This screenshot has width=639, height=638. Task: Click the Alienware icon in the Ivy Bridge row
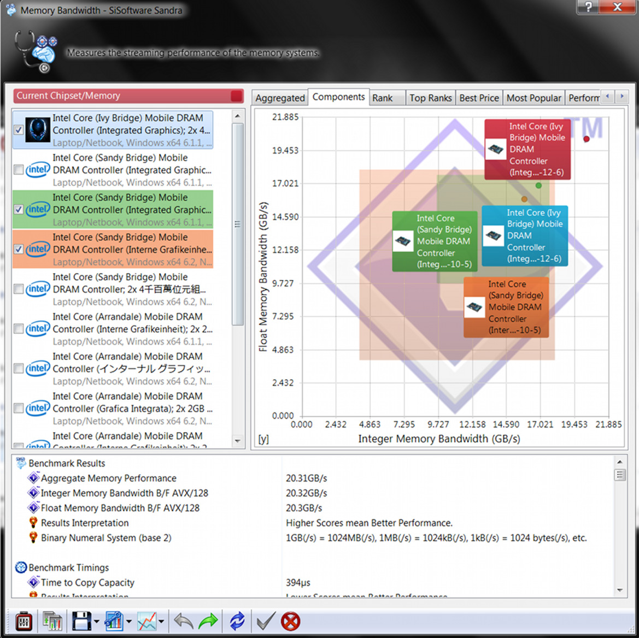pos(38,130)
